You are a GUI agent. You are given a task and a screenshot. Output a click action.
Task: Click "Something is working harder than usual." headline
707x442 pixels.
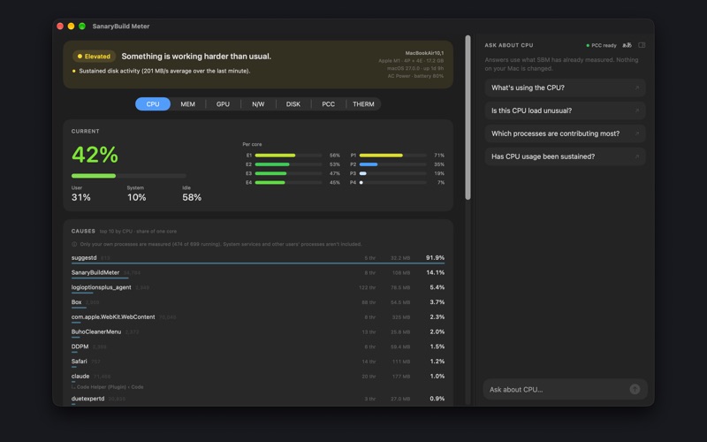196,57
